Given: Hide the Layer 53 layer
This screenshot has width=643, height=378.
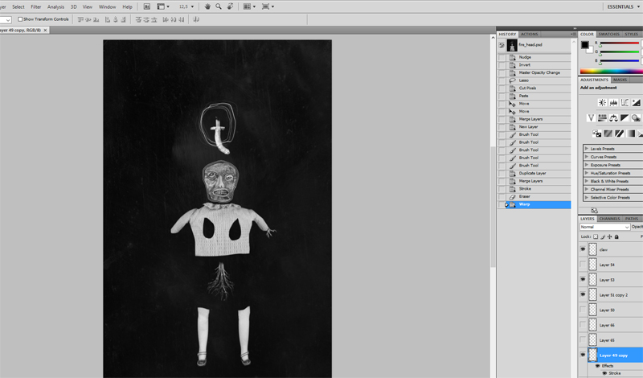Looking at the screenshot, I should pos(583,280).
